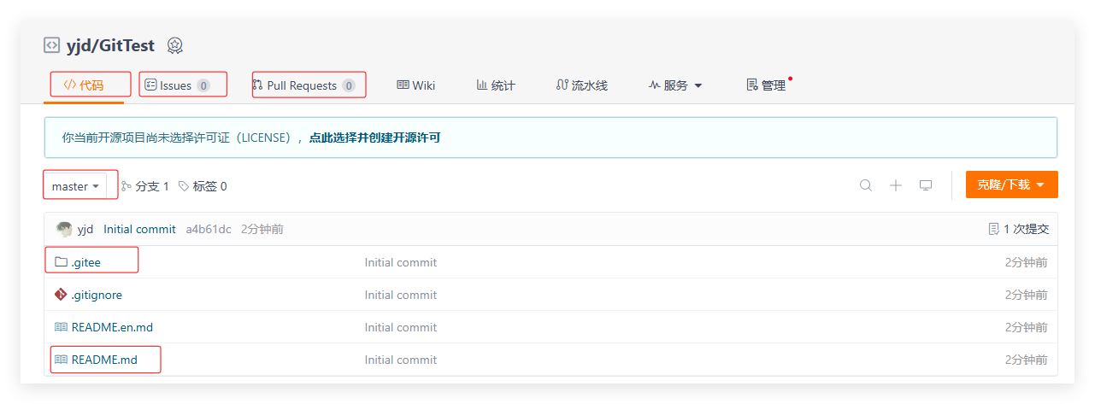
Task: Open README.en.md file
Action: tap(112, 327)
